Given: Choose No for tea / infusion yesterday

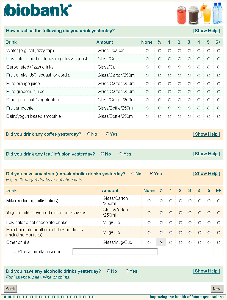Looking at the screenshot, I should click(x=103, y=154).
